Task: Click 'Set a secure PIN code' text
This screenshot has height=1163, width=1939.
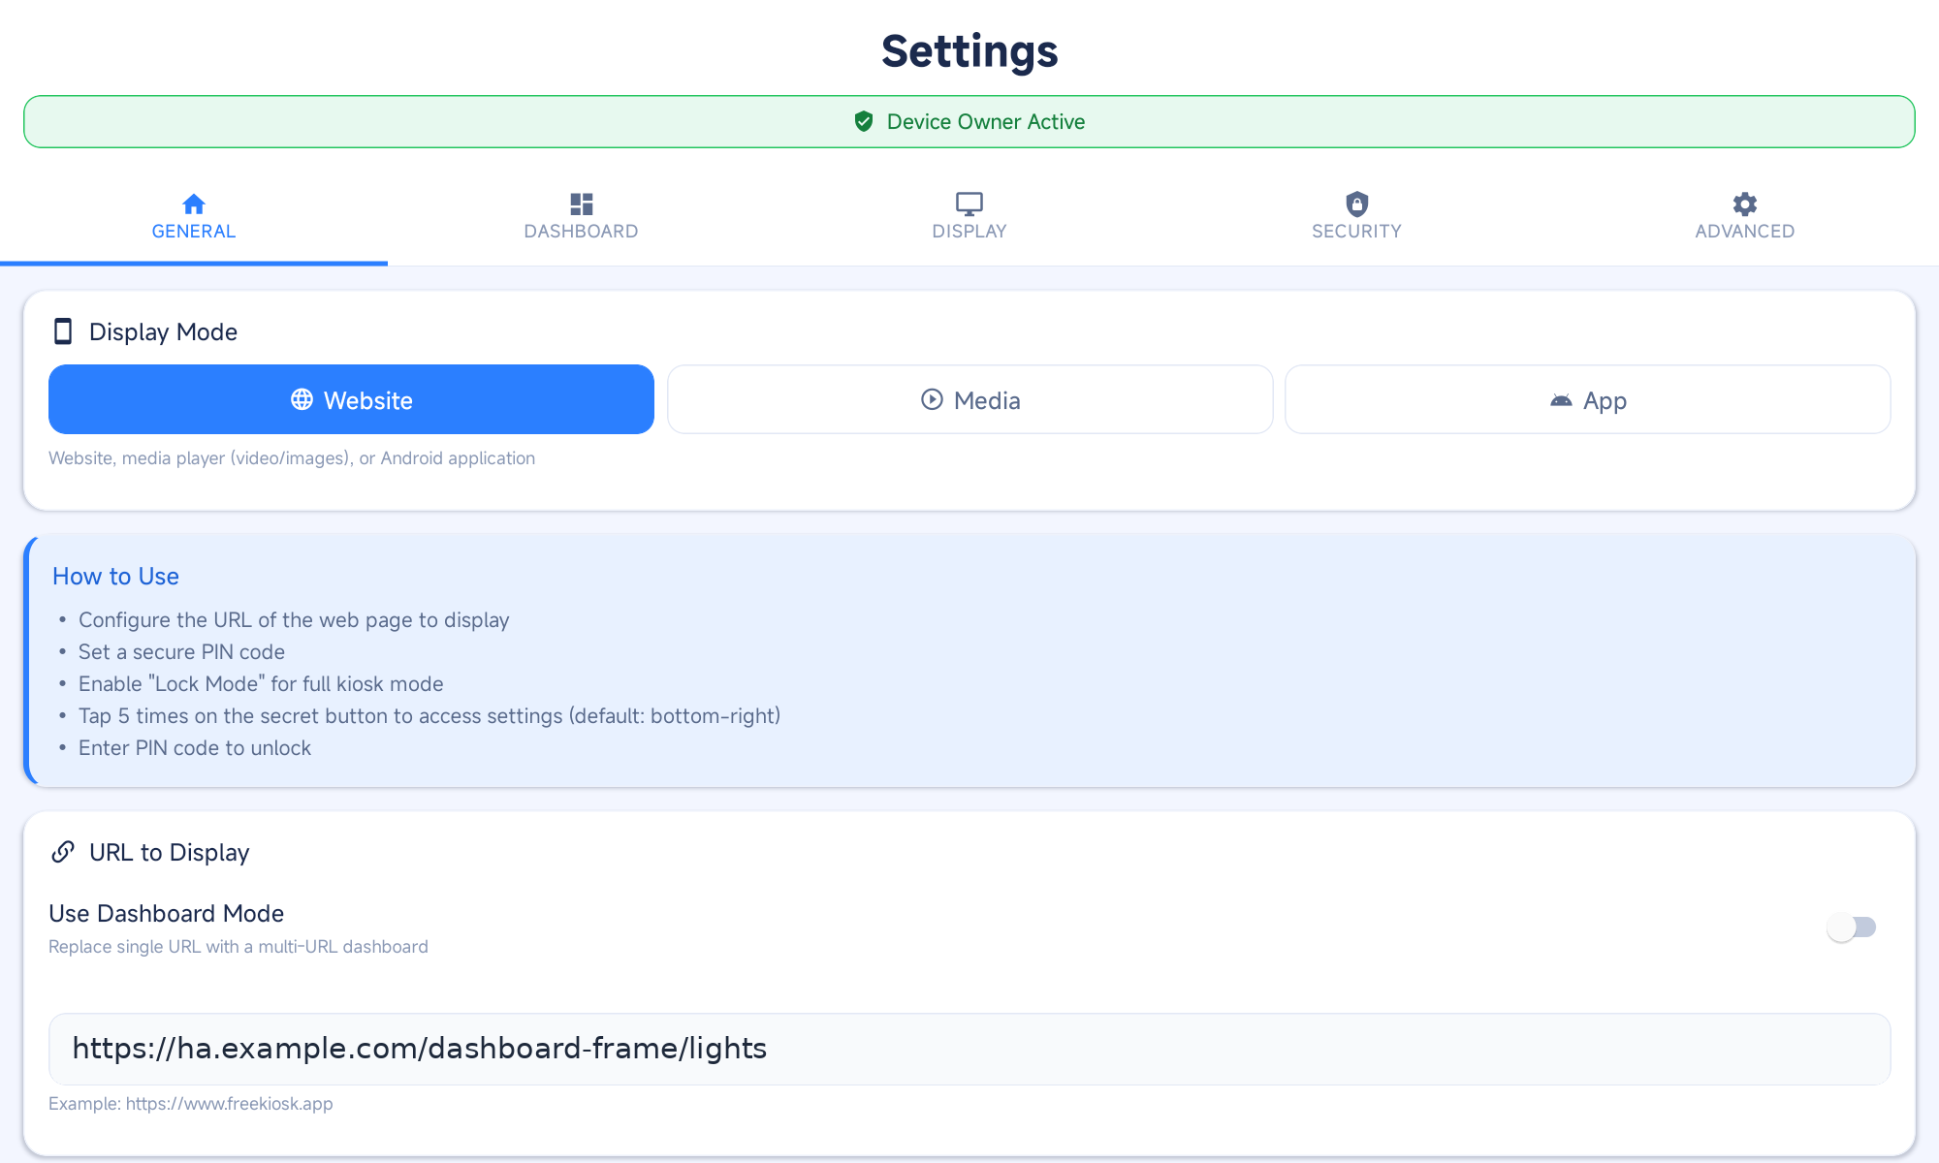Action: (181, 652)
